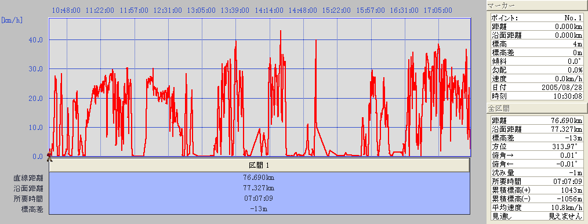
Task: Click the 0.0 speed axis value
Action: (x=38, y=157)
